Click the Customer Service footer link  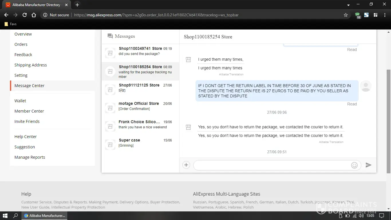click(36, 202)
